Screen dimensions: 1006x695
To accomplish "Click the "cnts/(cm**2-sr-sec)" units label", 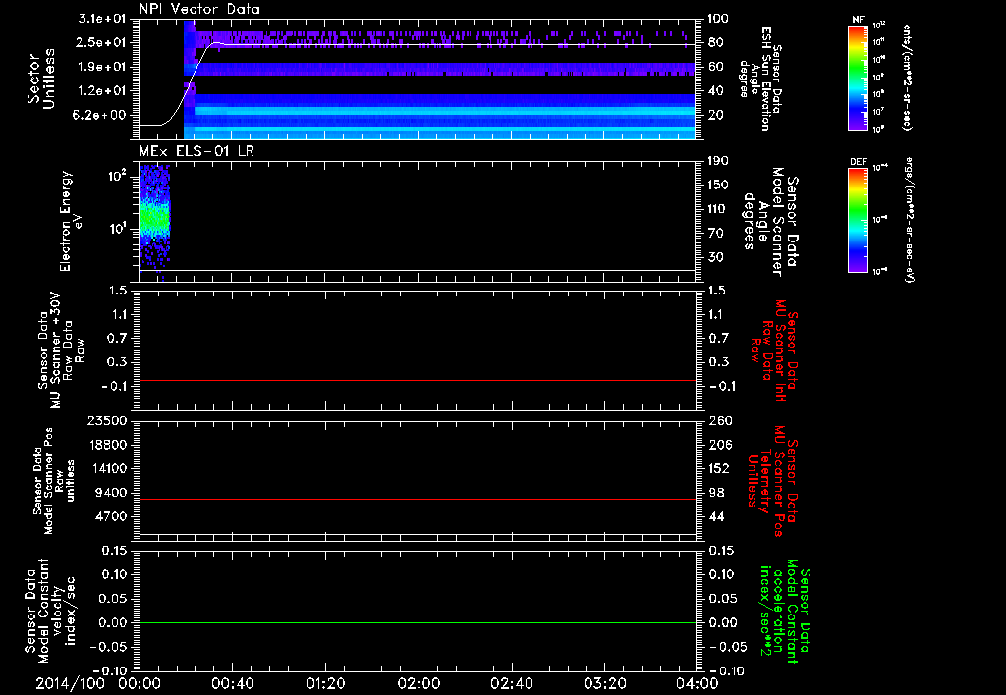I will coord(907,77).
